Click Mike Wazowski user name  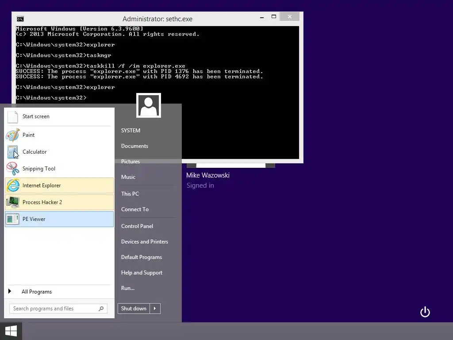(x=208, y=175)
